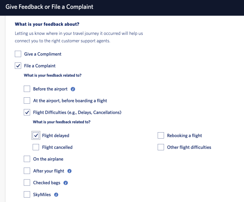Enable the Flight cancelled checkbox
The height and width of the screenshot is (202, 244).
pyautogui.click(x=36, y=147)
